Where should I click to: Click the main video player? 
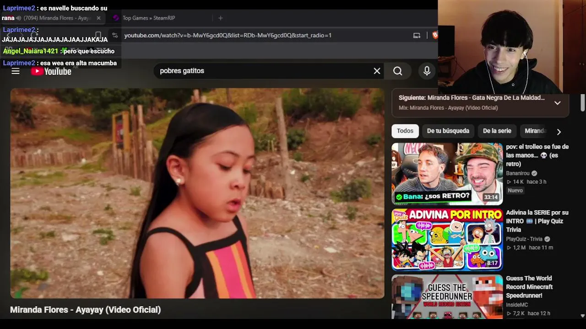[197, 193]
